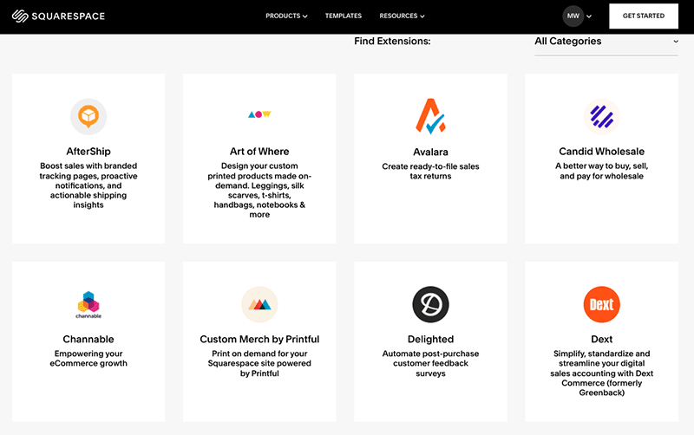
Task: Open the Channable title link
Action: pyautogui.click(x=88, y=339)
